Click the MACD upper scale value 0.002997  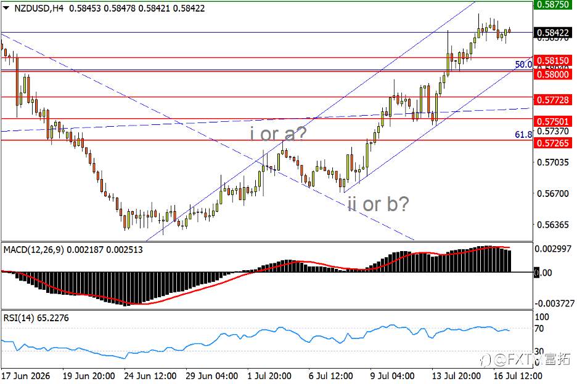tap(553, 249)
